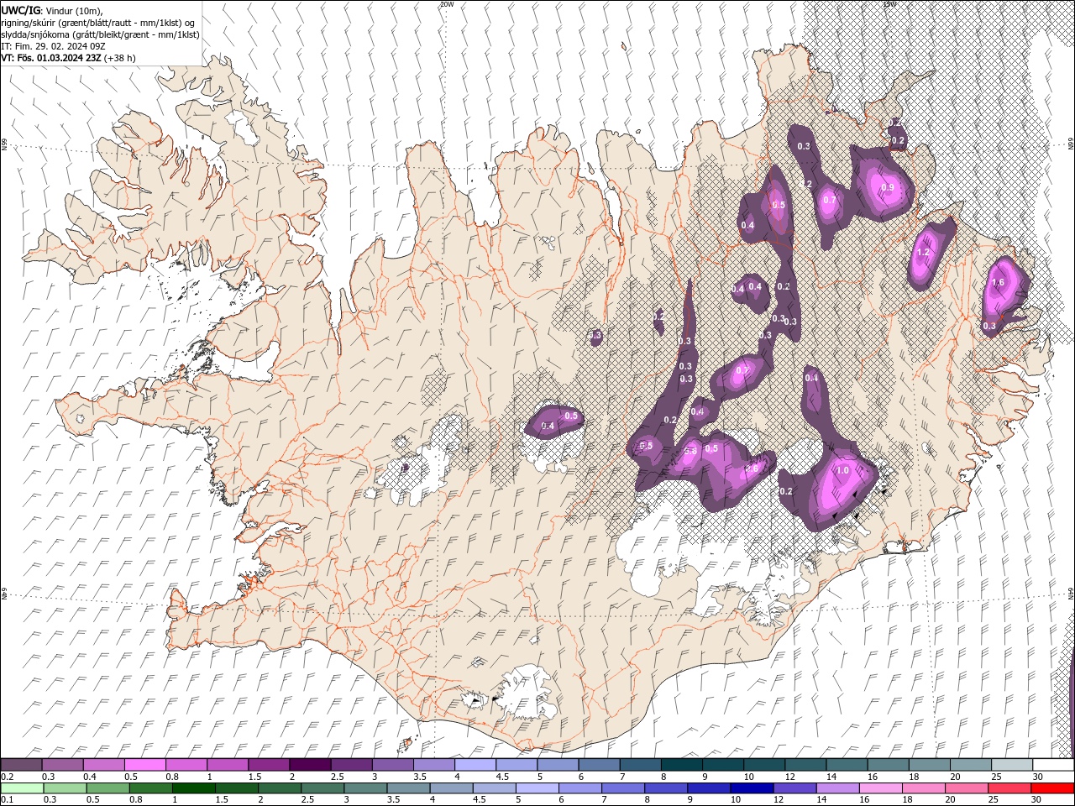Select the 'IT: Fim. 29. 02. 2024 09Z' line
Screen dimensions: 1075x806
52,46
